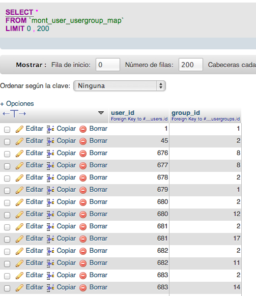
Task: Click the copy icon in the user_id 676 row
Action: [50, 154]
